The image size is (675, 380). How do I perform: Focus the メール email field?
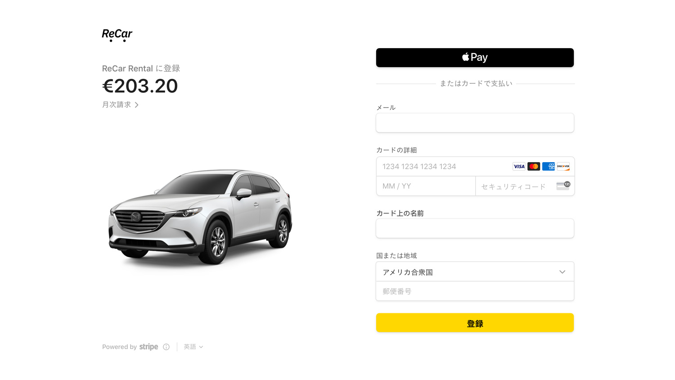pos(475,123)
